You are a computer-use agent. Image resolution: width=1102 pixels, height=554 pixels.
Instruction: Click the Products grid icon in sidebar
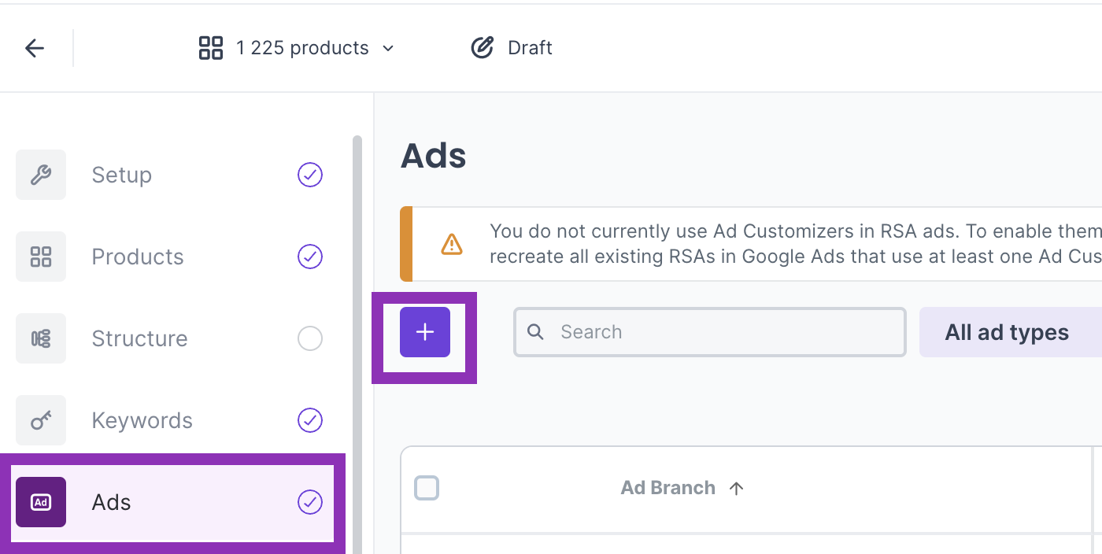41,257
